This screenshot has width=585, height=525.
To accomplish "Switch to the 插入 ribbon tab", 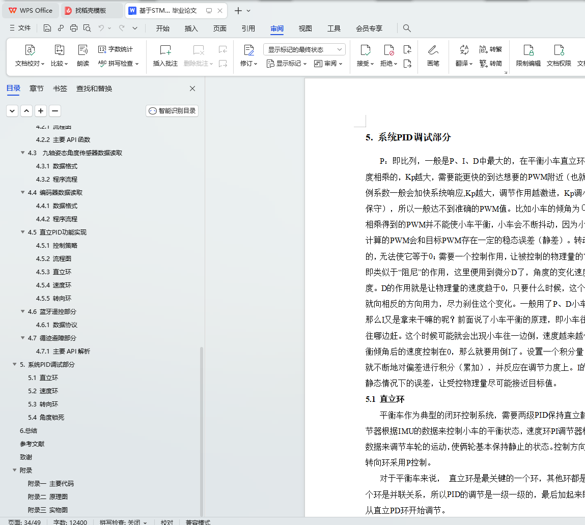I will point(191,28).
